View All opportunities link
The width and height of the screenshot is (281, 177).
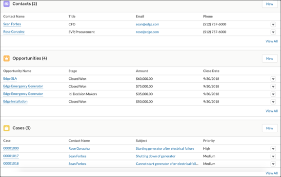tap(272, 111)
